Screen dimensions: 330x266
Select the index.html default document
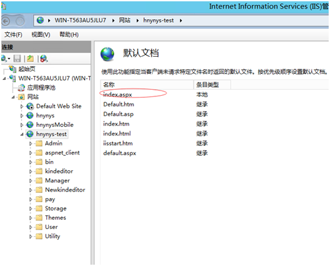tap(117, 133)
